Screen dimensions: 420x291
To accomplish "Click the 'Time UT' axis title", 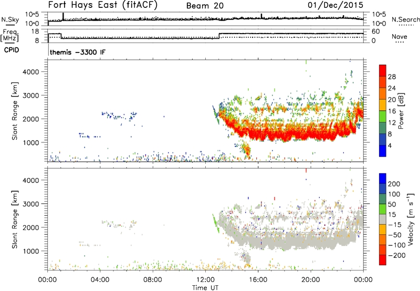I will [205, 288].
